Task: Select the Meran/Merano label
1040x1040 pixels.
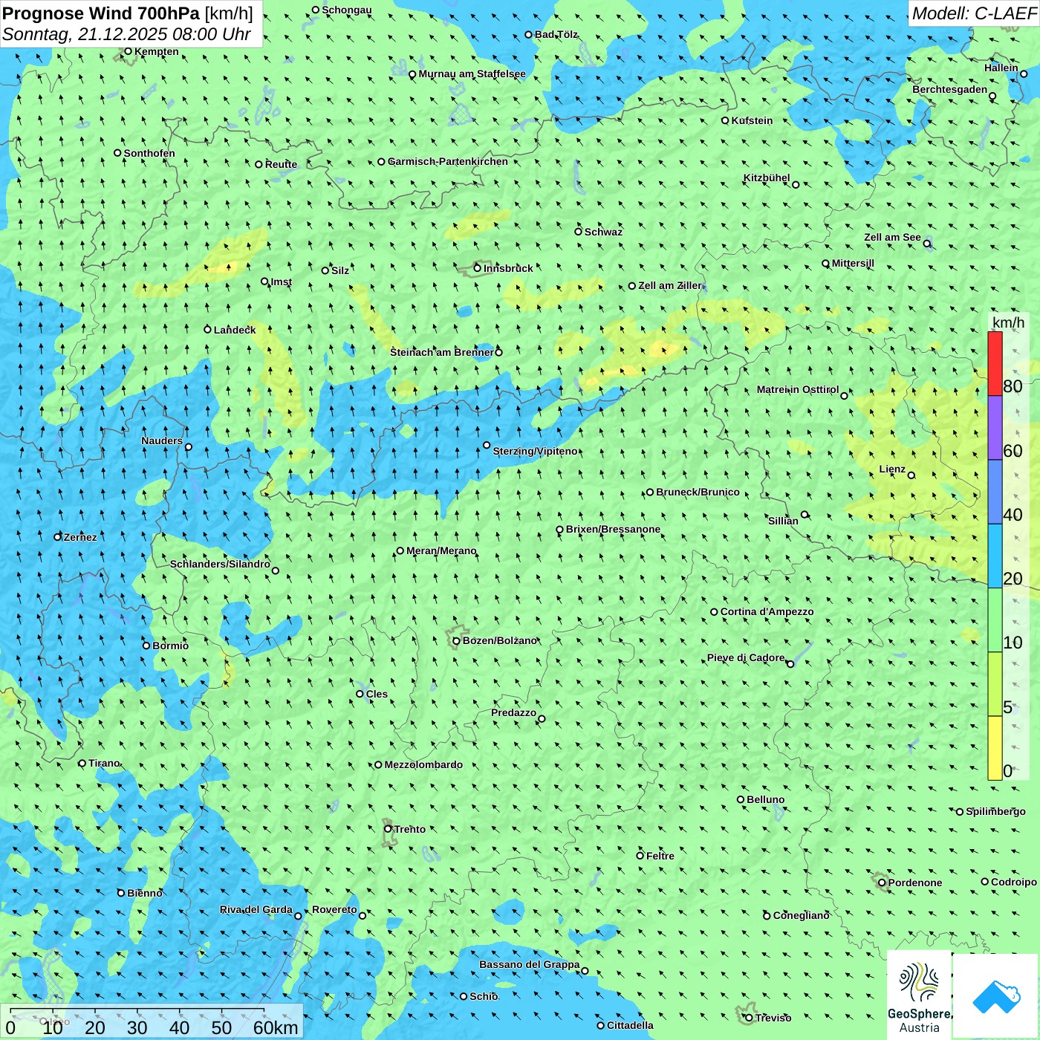Action: coord(441,550)
